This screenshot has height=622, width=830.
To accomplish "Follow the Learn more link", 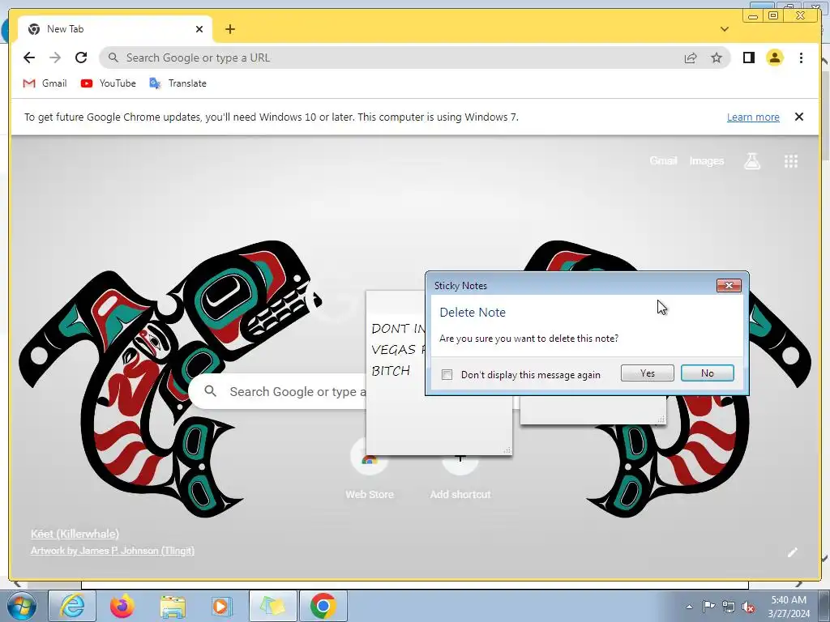I will pos(753,117).
